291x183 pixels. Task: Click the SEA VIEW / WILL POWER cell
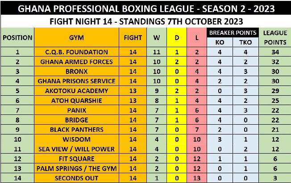[76, 149]
